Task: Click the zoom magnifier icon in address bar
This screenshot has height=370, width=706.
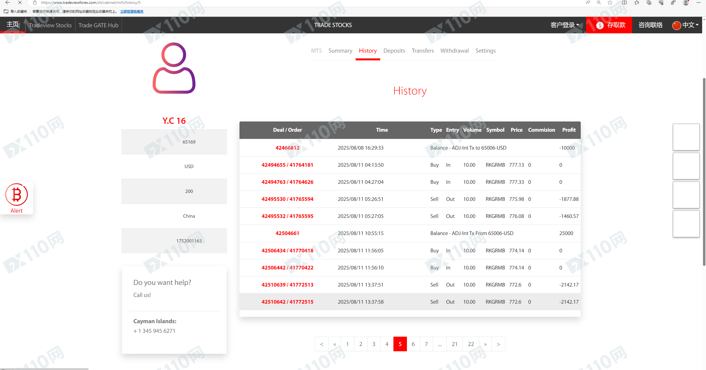Action: click(x=599, y=3)
